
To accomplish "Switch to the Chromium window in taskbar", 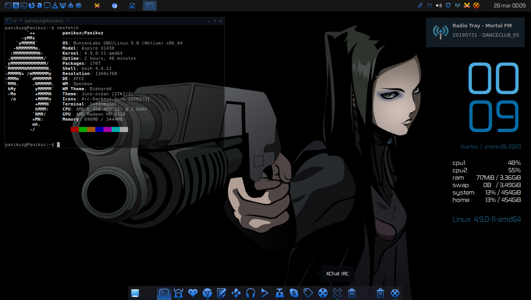I will click(x=114, y=5).
